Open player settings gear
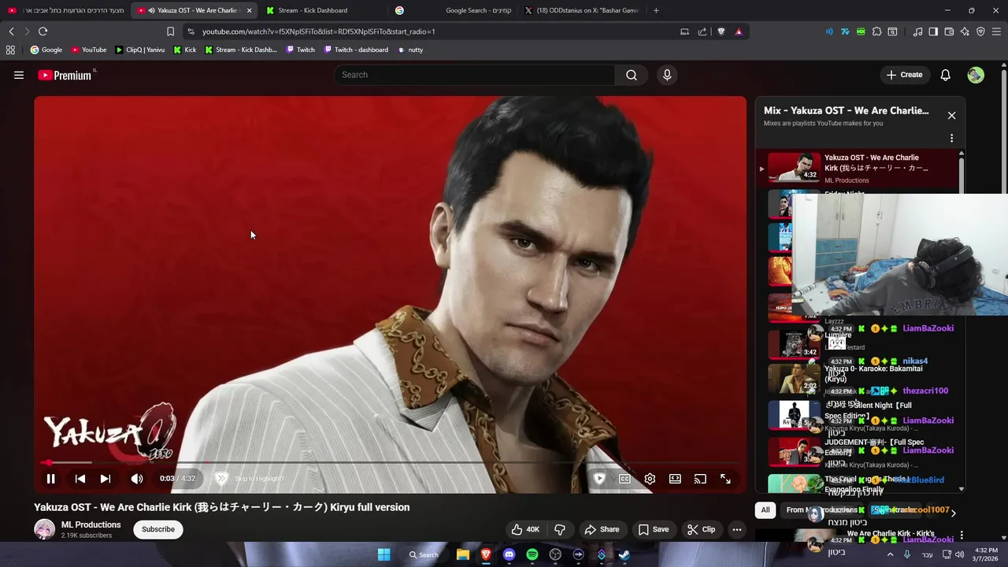This screenshot has width=1008, height=567. [x=650, y=479]
